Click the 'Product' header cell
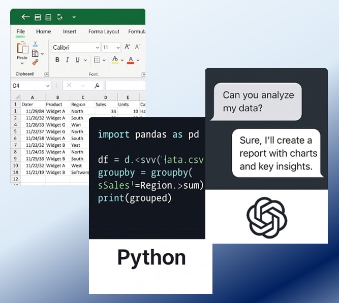The image size is (339, 303). coord(57,105)
